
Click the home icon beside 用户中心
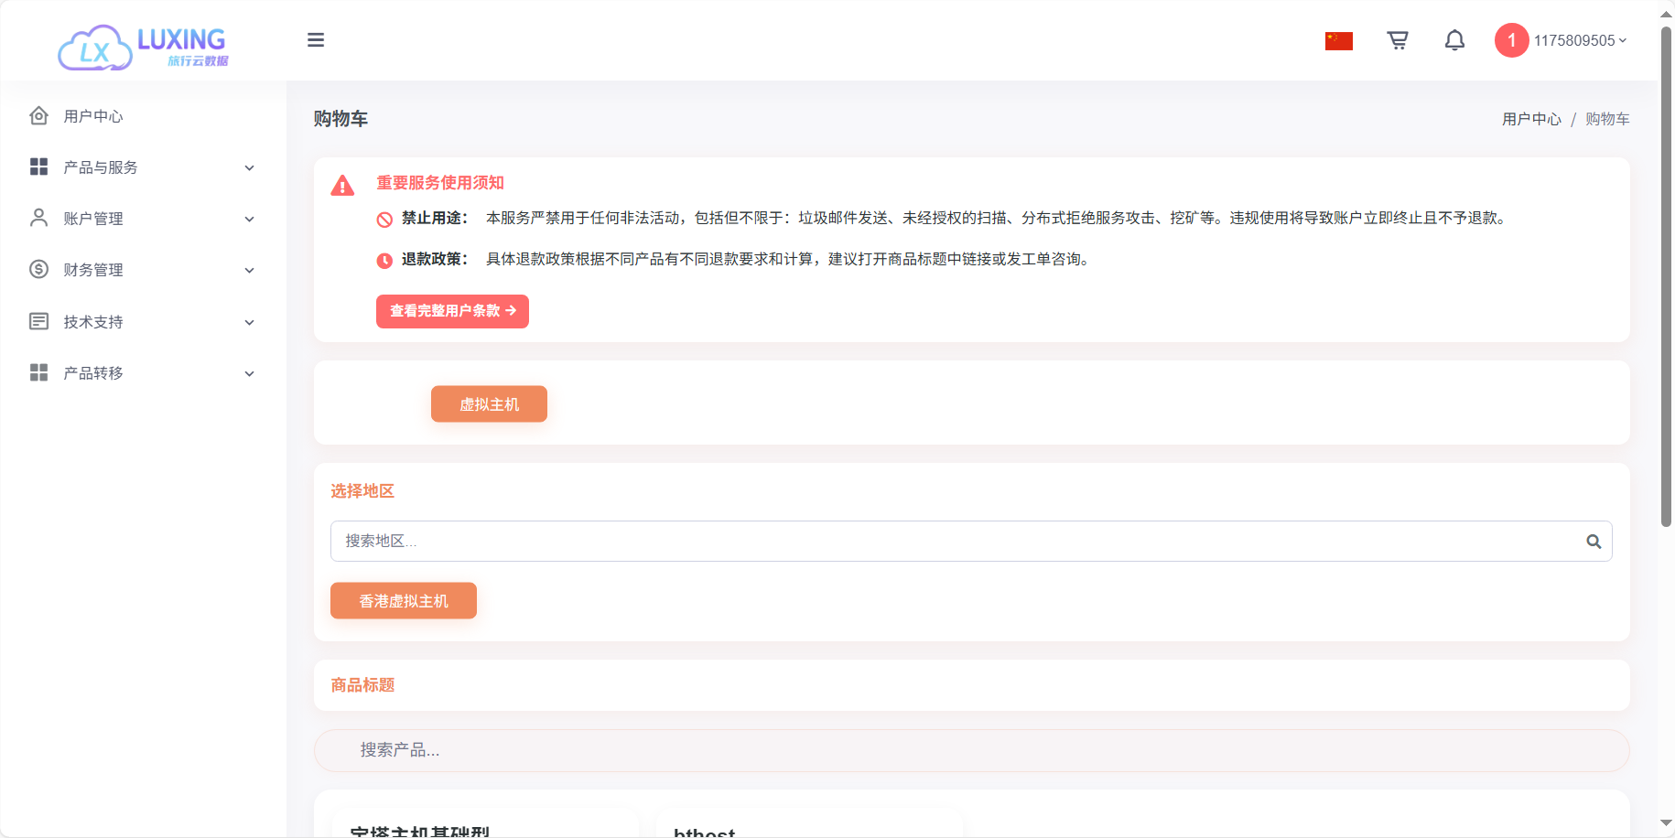pyautogui.click(x=38, y=116)
